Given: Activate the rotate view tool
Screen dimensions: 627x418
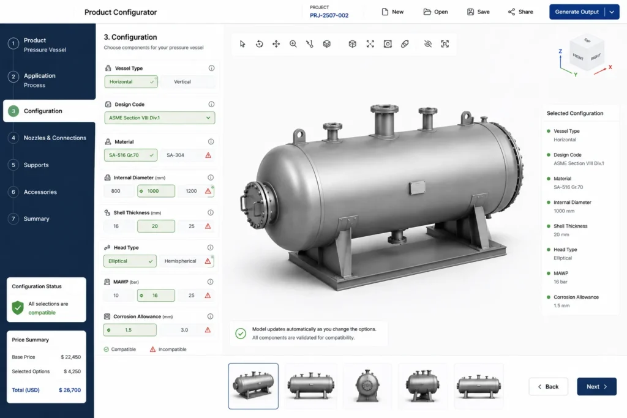Looking at the screenshot, I should (x=260, y=44).
